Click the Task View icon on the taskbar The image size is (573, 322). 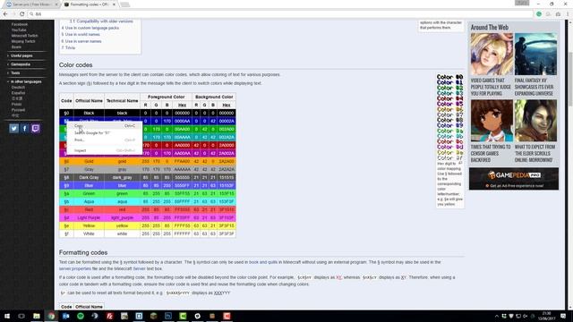[x=21, y=316]
